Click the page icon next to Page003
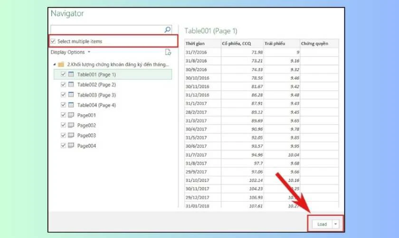This screenshot has height=238, width=399. pyautogui.click(x=71, y=135)
